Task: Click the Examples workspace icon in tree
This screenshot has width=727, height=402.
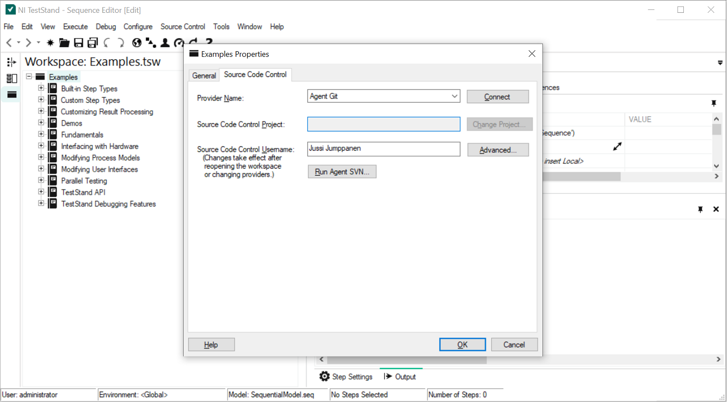Action: pos(40,77)
